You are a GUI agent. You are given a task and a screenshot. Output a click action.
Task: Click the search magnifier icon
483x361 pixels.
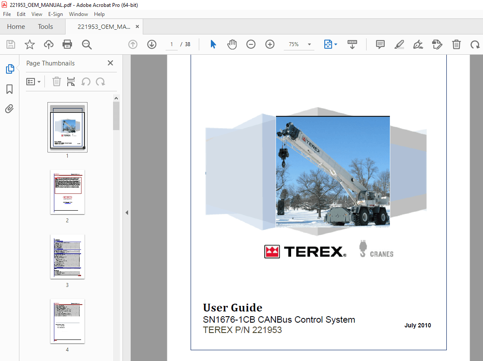(x=86, y=44)
